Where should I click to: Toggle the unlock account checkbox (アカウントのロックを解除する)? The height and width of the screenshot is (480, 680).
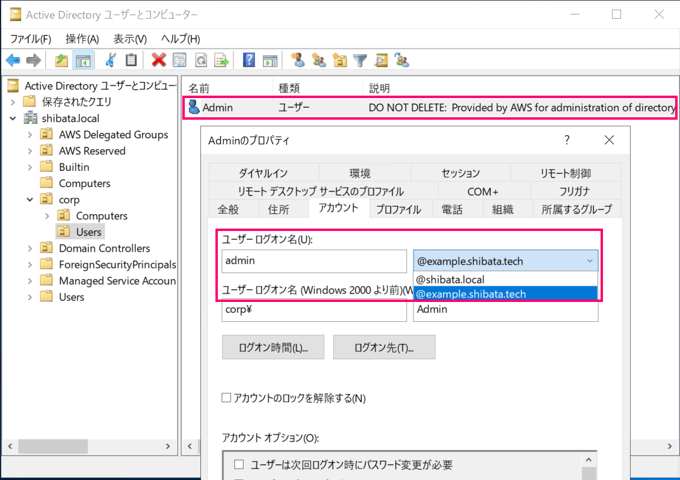point(226,398)
